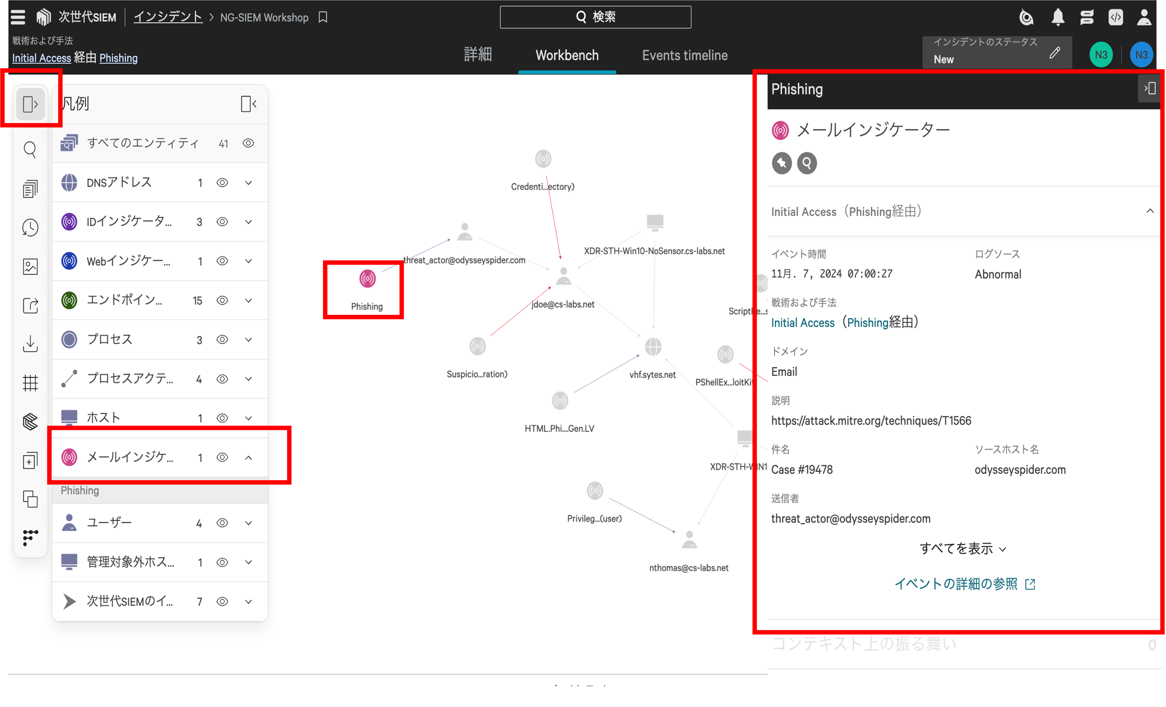Collapse the Initial Access (Phishing経由) section
The height and width of the screenshot is (707, 1166).
(1150, 211)
